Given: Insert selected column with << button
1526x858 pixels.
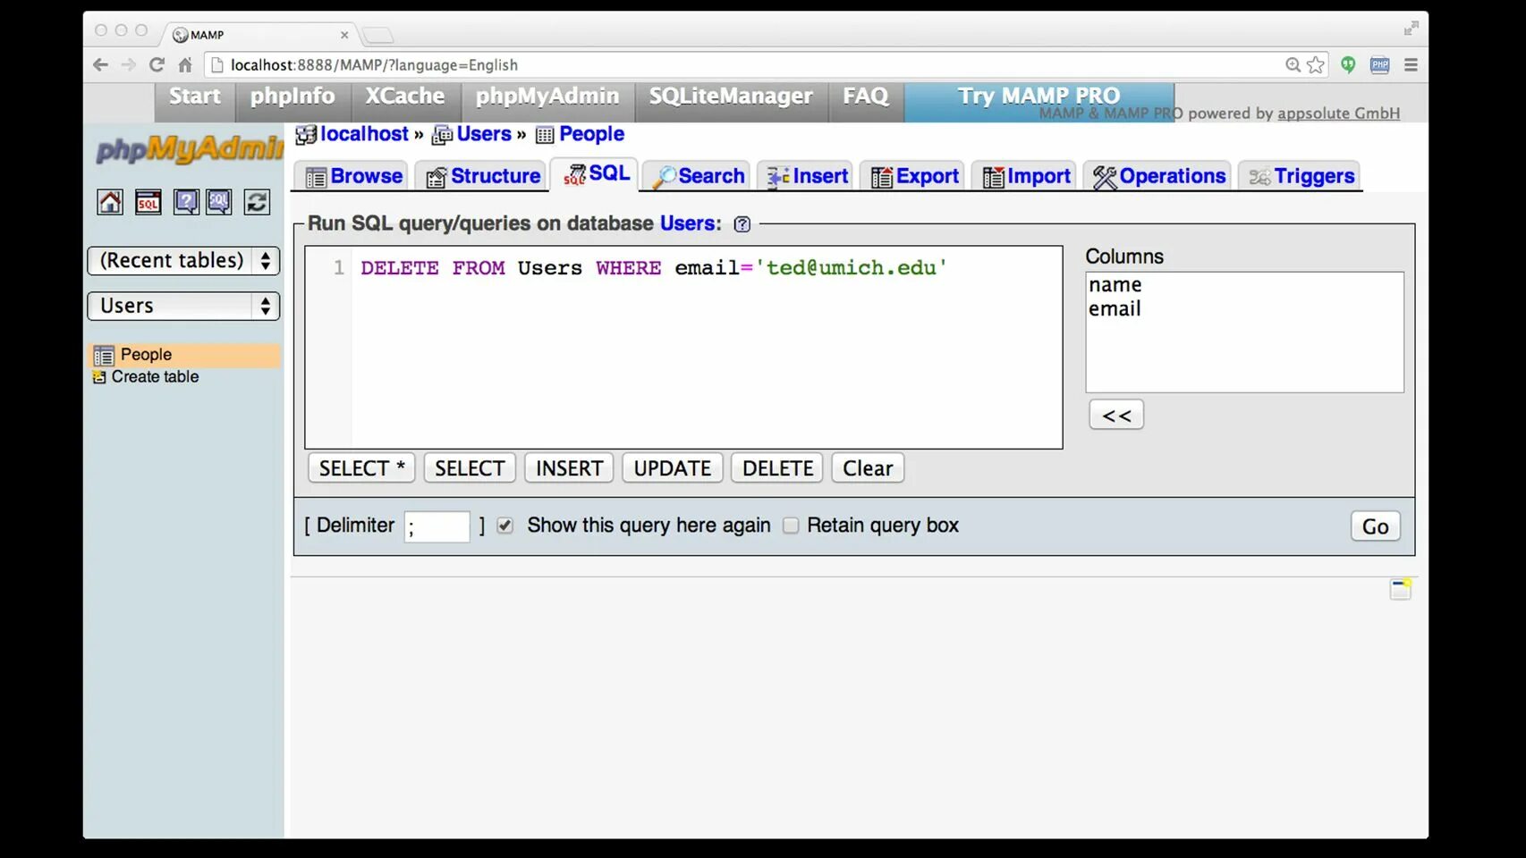Looking at the screenshot, I should coord(1116,416).
